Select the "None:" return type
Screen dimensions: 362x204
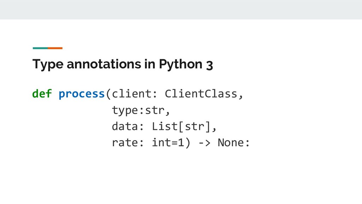coord(234,142)
